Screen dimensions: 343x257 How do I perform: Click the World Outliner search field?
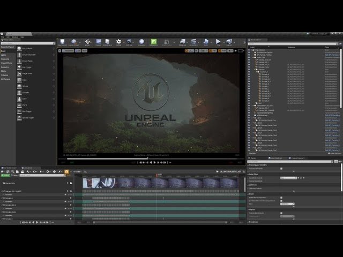293,44
